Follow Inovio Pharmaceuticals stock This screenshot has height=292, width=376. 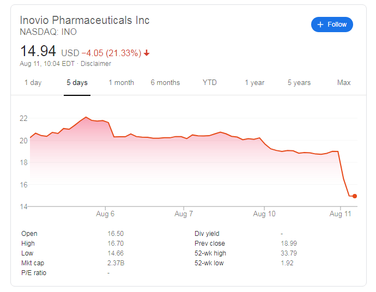(332, 25)
